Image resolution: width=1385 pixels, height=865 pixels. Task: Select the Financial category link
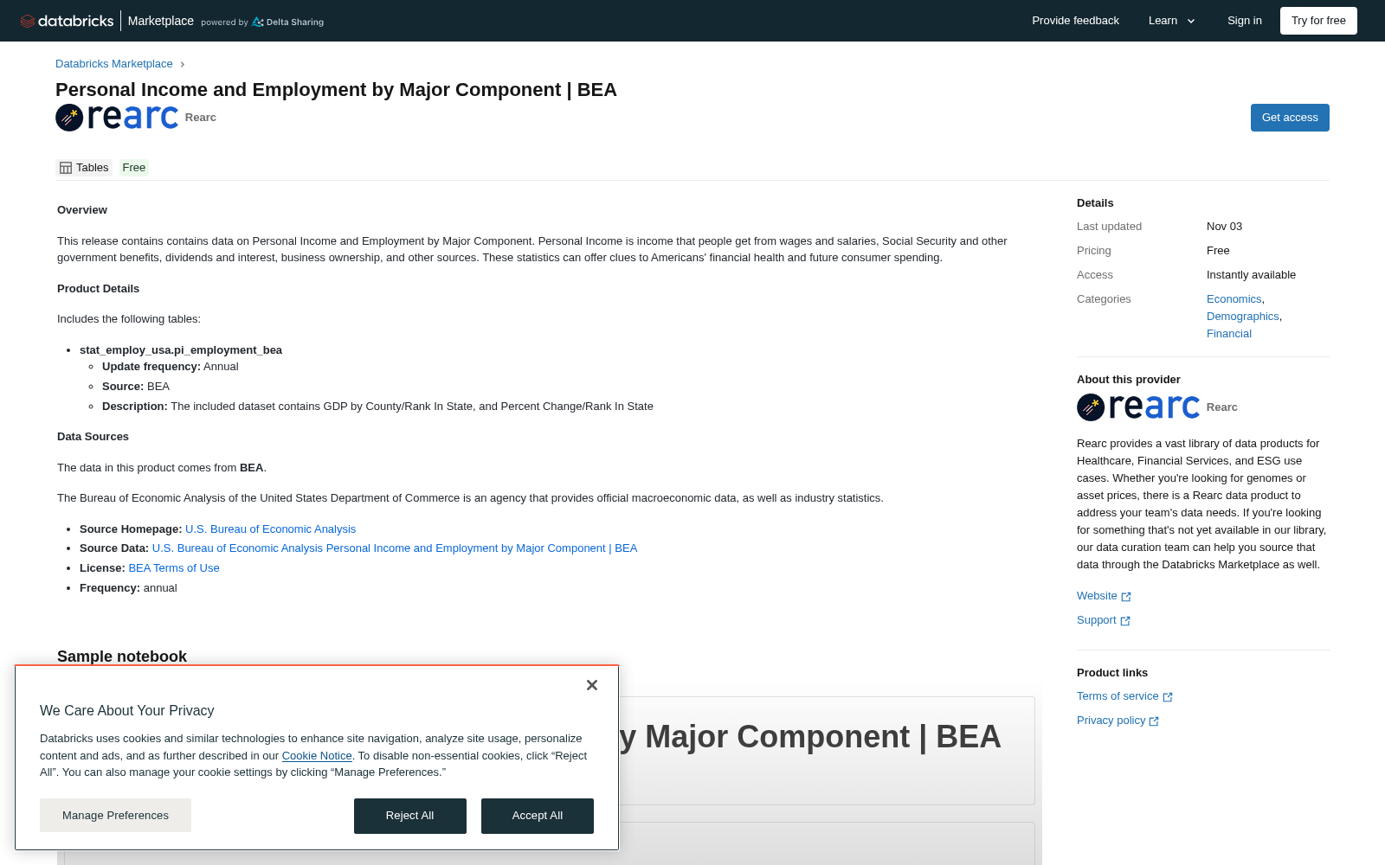tap(1229, 334)
